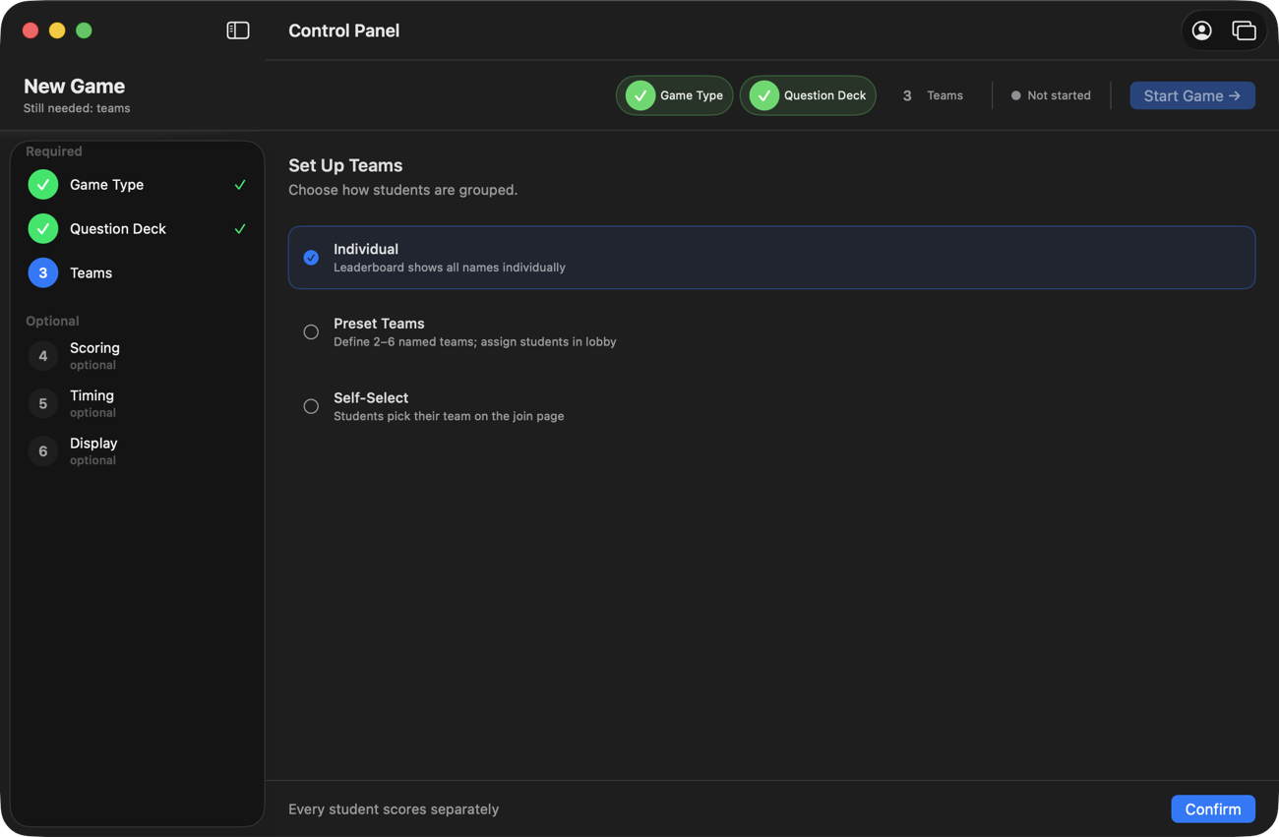
Task: Click the 'Set Up Teams' heading
Action: [345, 165]
